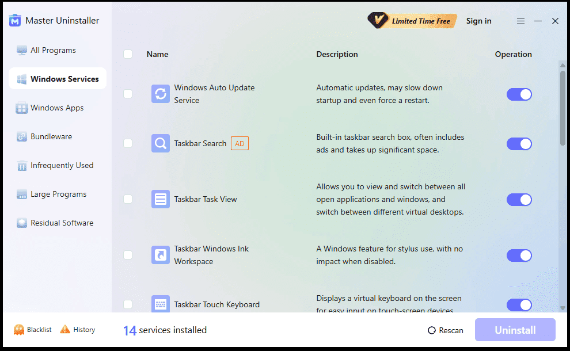Toggle off Taskbar Touch Keyboard switch

coord(519,305)
